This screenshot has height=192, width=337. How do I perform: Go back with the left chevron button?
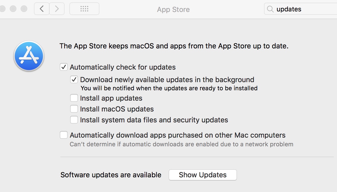click(42, 9)
